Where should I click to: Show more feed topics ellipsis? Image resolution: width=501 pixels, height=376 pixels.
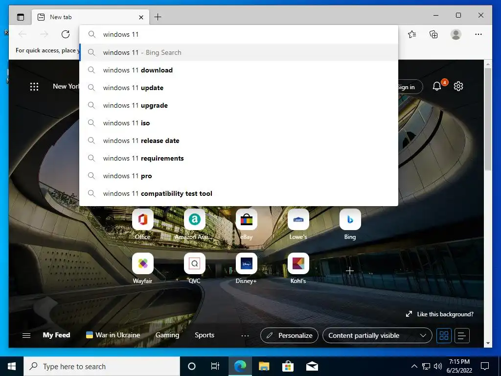coord(245,335)
